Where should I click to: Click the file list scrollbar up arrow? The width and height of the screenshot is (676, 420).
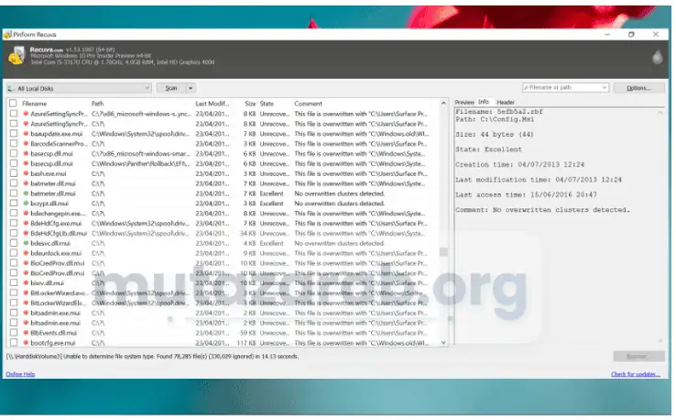coord(443,103)
